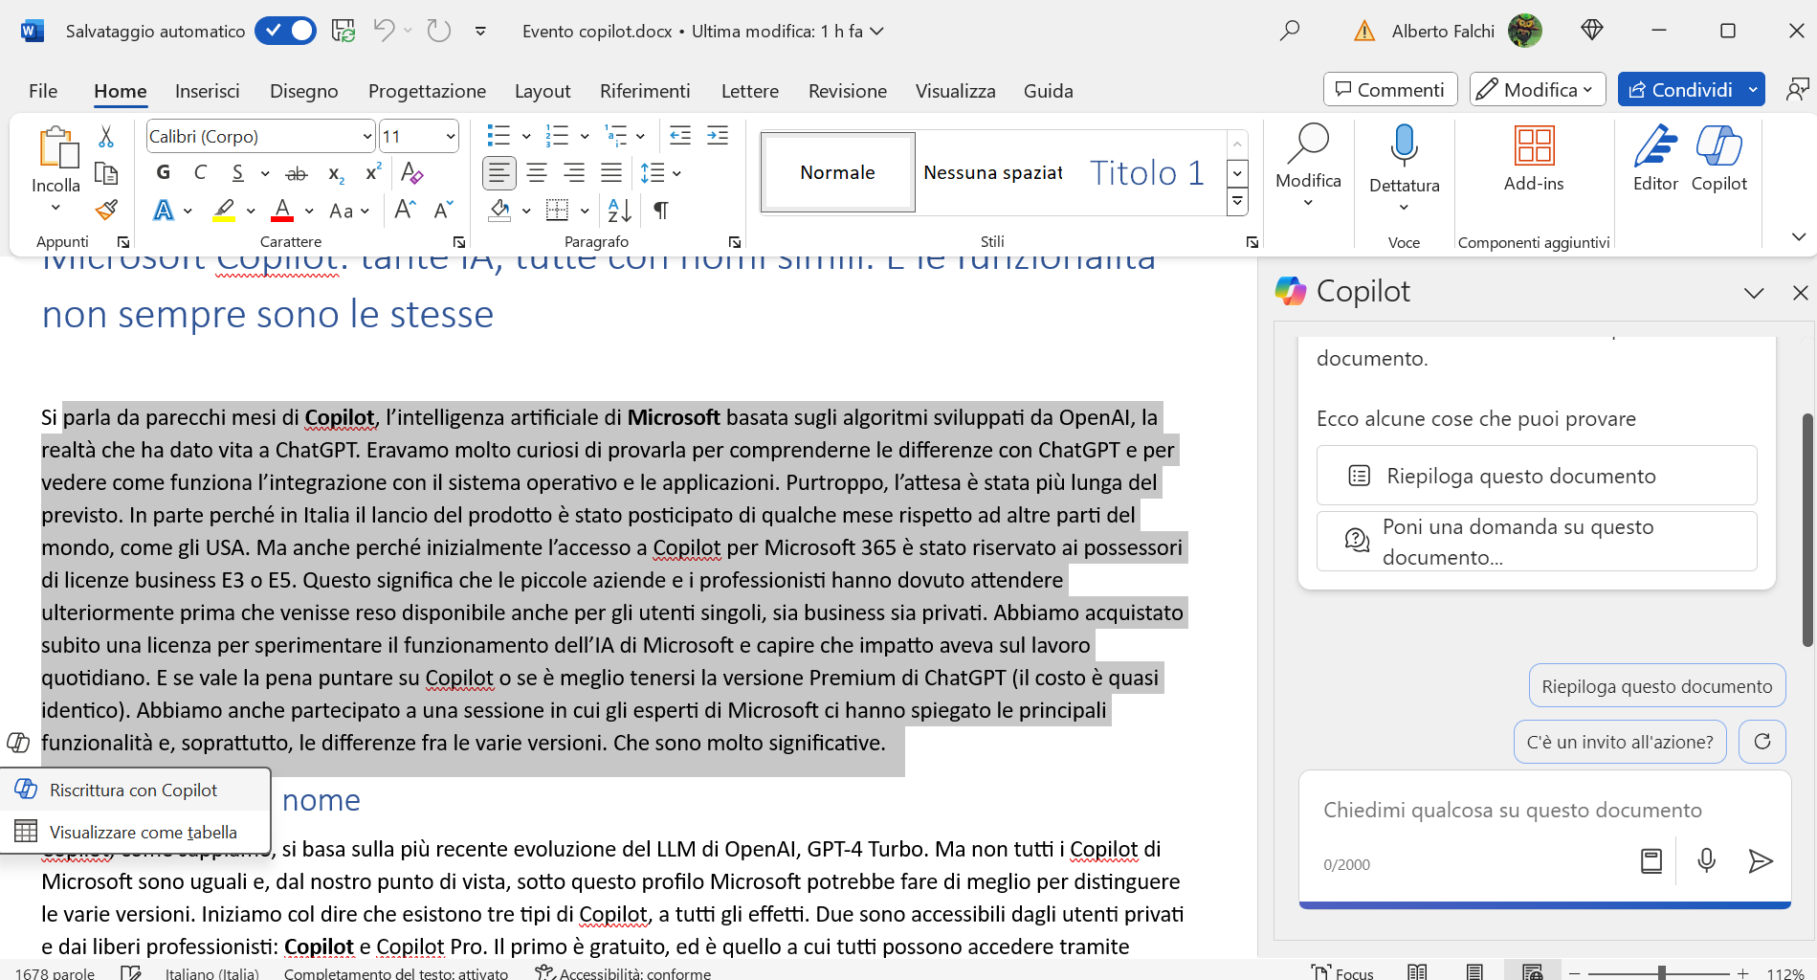Center align text
The width and height of the screenshot is (1817, 980).
pyautogui.click(x=537, y=173)
